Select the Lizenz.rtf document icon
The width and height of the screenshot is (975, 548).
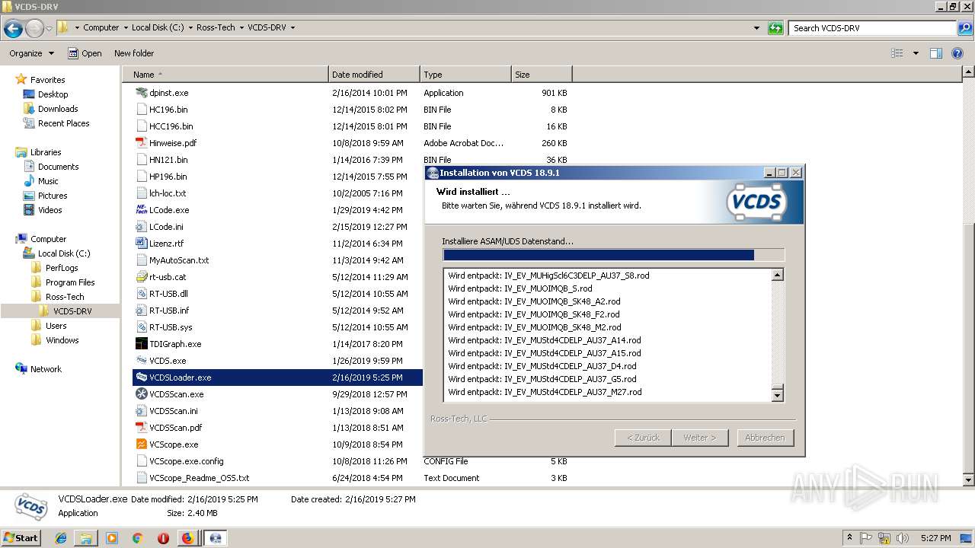pos(141,244)
